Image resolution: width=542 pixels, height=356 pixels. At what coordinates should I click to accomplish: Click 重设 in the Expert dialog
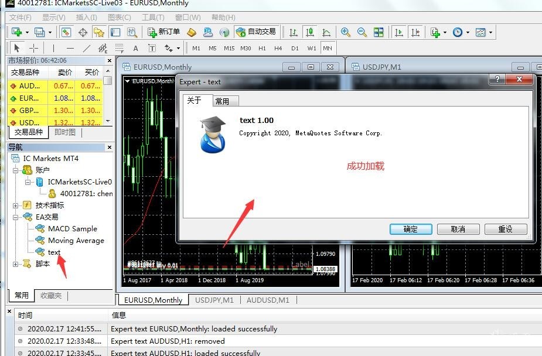pos(505,230)
